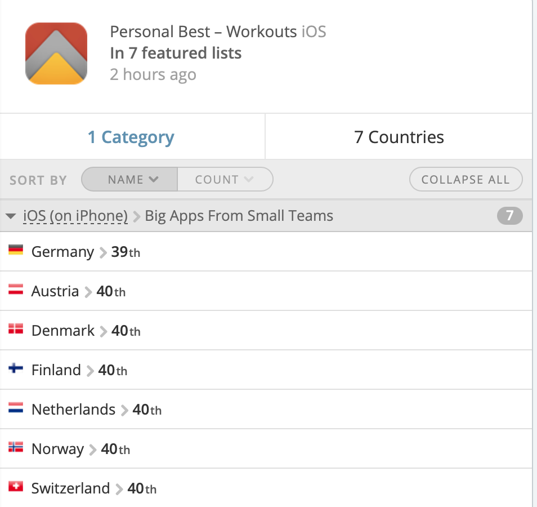The image size is (537, 507).
Task: Click the Collapse All button
Action: (x=466, y=179)
